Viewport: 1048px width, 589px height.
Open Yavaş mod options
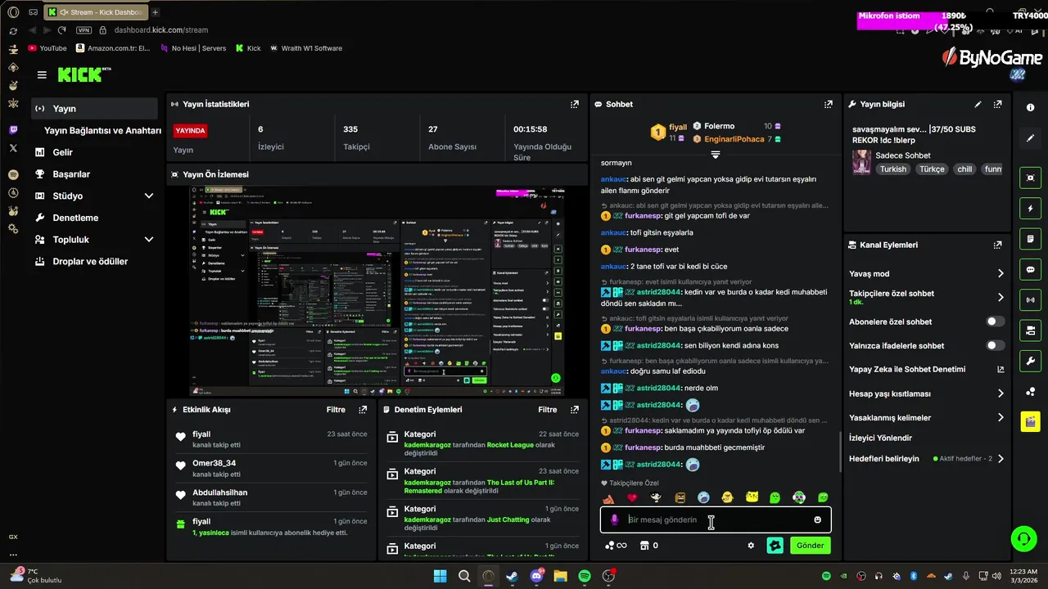click(x=927, y=273)
